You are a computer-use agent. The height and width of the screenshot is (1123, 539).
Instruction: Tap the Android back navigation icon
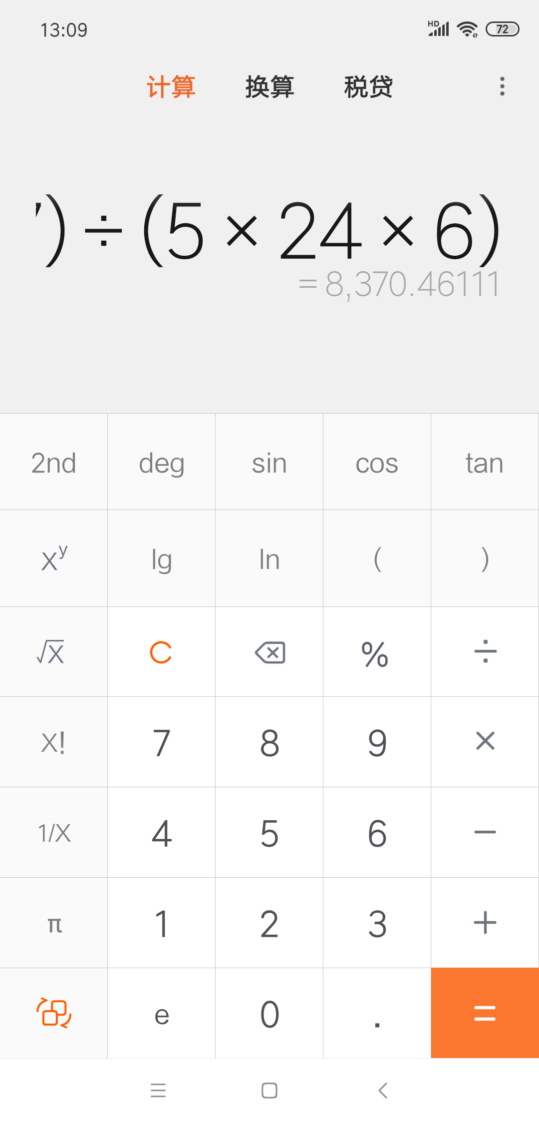click(x=383, y=1091)
